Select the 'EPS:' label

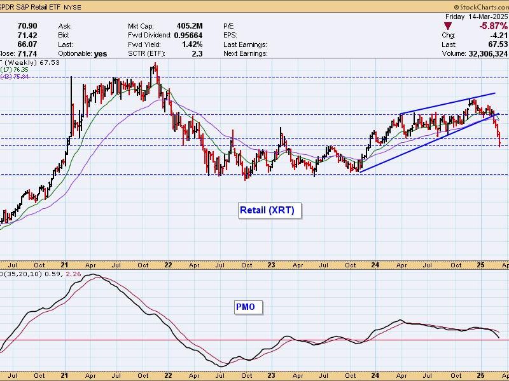tap(230, 35)
